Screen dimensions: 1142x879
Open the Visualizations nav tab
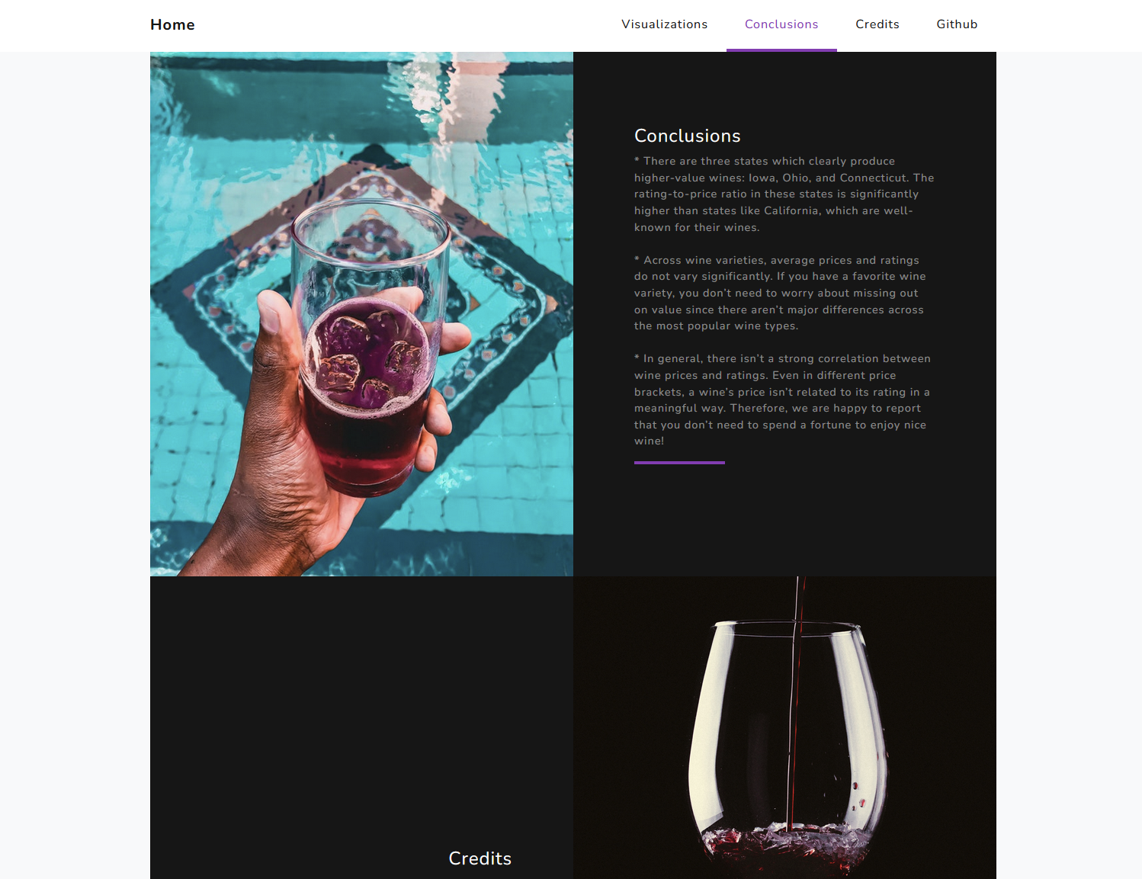[x=664, y=24]
